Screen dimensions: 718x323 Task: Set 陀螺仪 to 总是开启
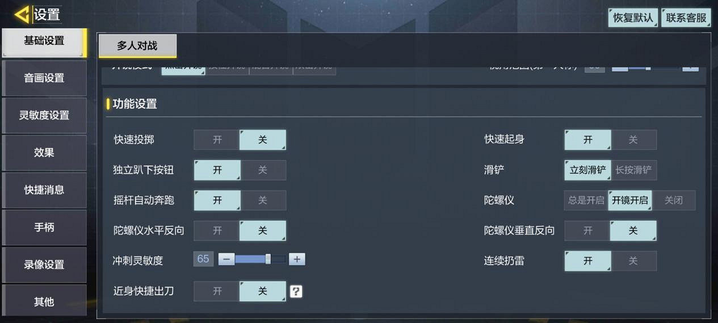pos(586,200)
